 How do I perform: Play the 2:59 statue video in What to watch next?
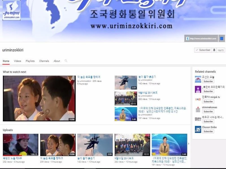pyautogui.click(x=126, y=83)
